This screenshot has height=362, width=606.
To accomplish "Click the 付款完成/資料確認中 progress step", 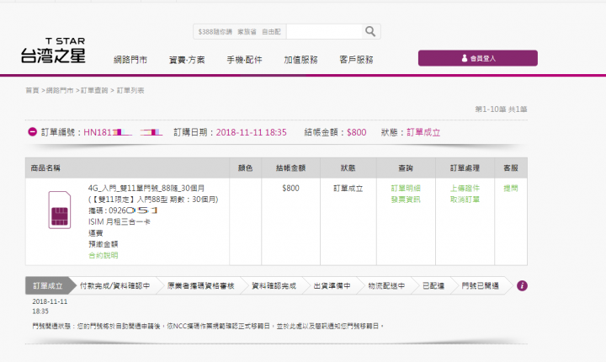I will pos(114,285).
